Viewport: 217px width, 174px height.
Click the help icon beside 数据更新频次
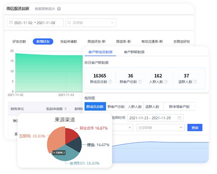(x=59, y=9)
